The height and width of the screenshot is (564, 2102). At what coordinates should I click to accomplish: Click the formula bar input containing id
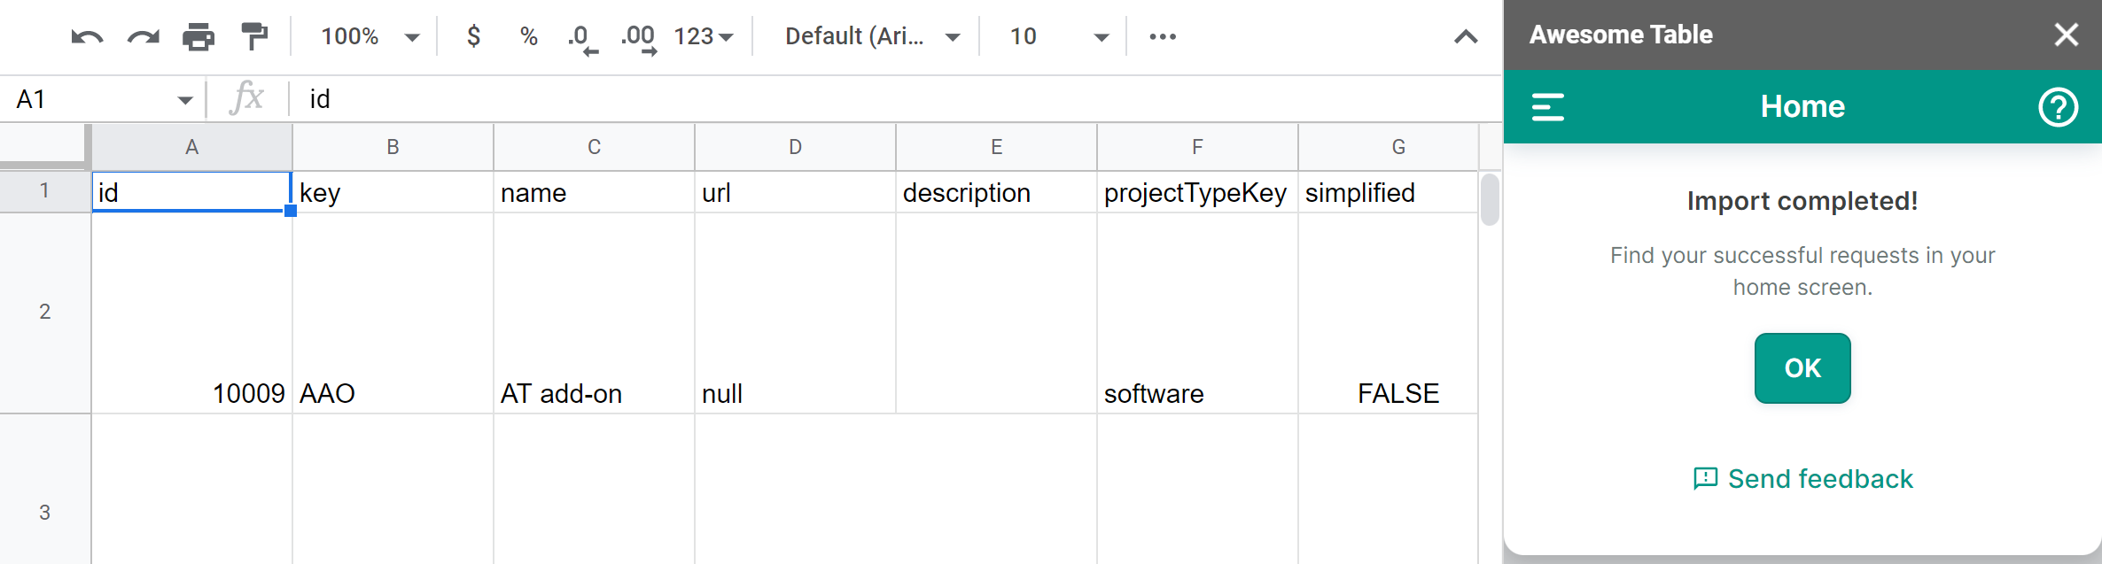[886, 99]
